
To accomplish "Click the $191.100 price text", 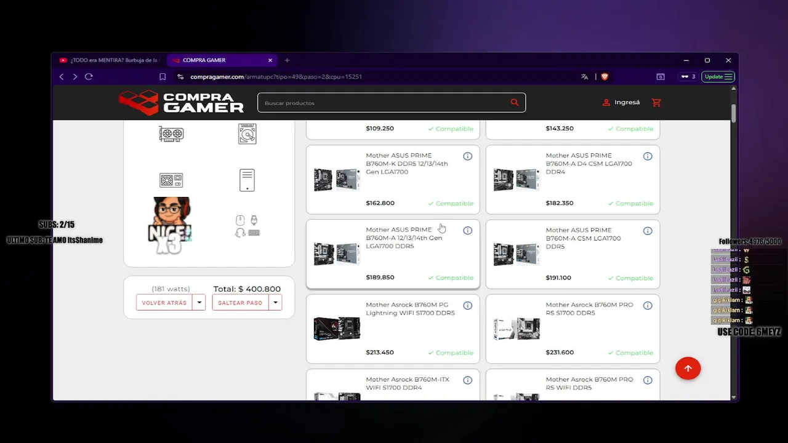I will (x=558, y=277).
